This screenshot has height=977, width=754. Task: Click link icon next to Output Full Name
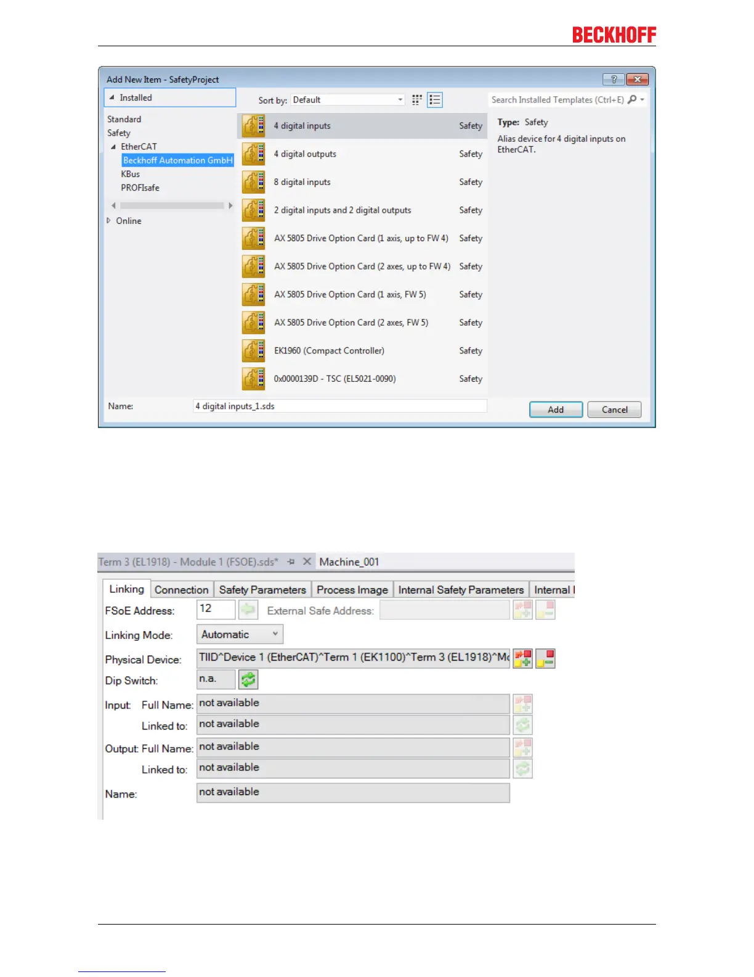click(x=522, y=748)
